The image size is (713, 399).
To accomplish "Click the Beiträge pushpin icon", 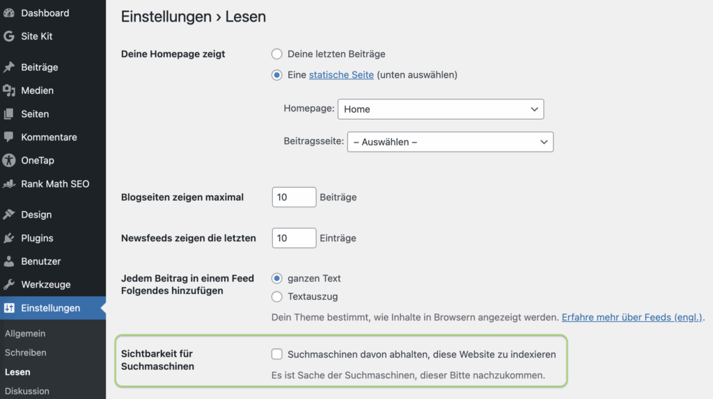I will click(9, 67).
